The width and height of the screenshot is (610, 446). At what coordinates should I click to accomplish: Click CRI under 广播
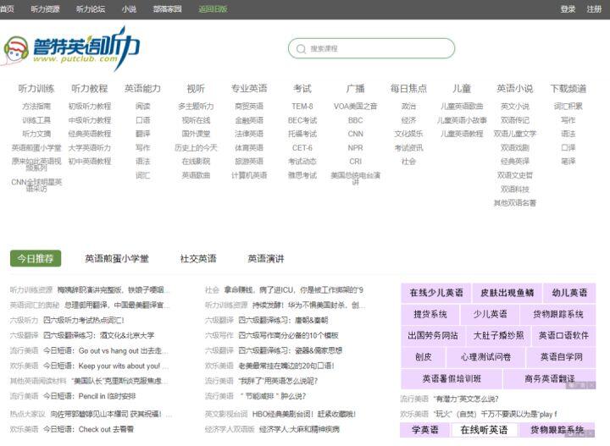tap(355, 162)
